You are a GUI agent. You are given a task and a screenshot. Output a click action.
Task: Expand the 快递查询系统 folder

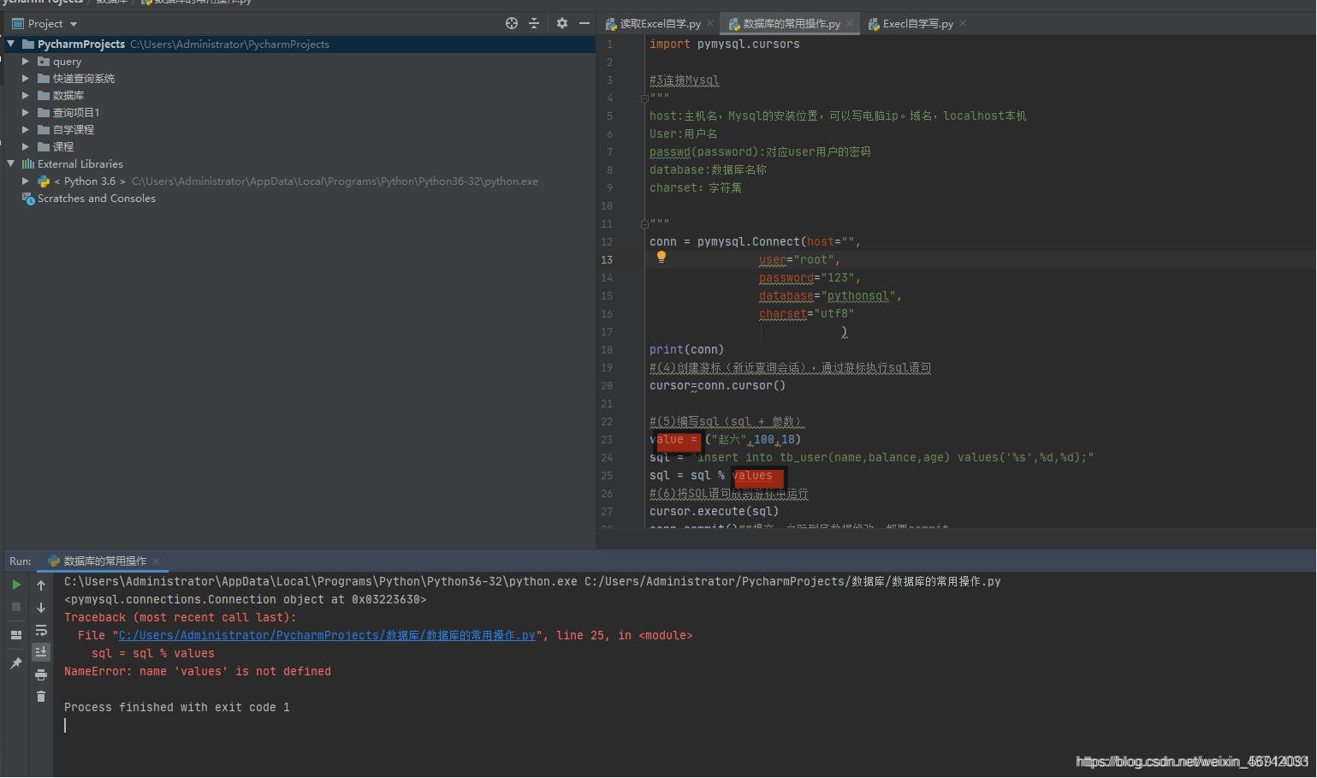point(26,78)
